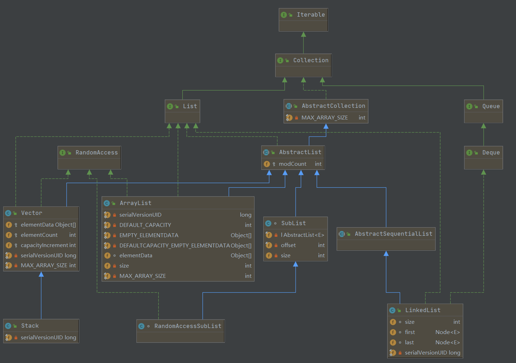Select capacityIncrement field in Vector

pyautogui.click(x=44, y=245)
